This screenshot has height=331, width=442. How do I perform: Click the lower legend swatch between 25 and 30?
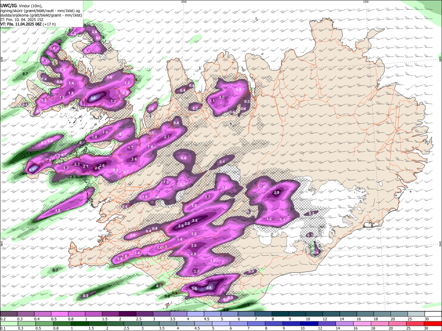point(415,323)
